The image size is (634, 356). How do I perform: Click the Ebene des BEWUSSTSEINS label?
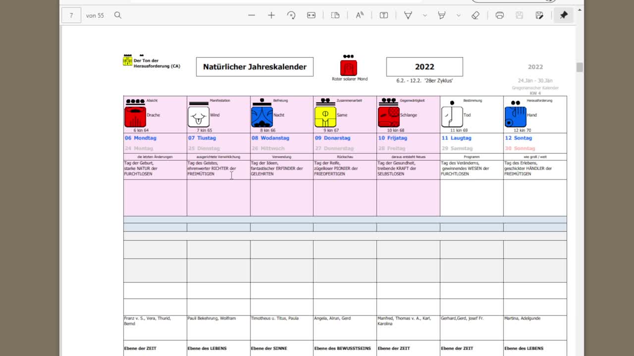click(343, 349)
